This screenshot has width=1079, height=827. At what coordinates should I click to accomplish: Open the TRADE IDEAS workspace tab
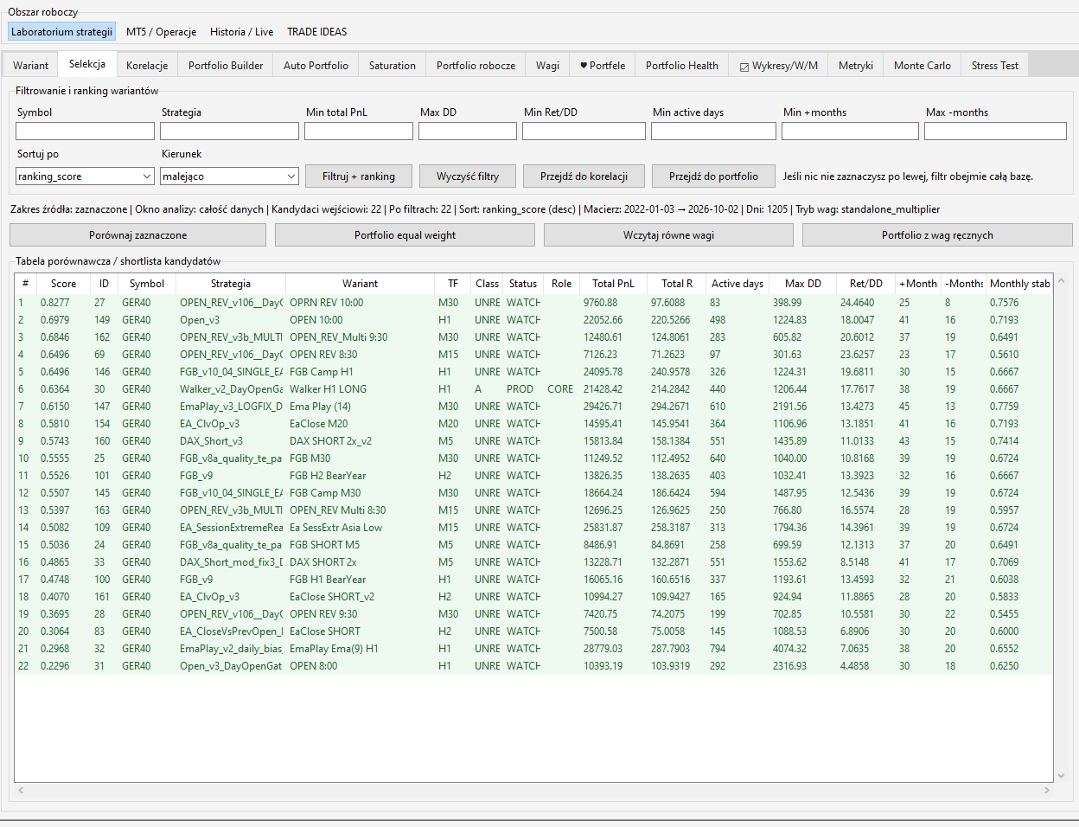click(317, 32)
